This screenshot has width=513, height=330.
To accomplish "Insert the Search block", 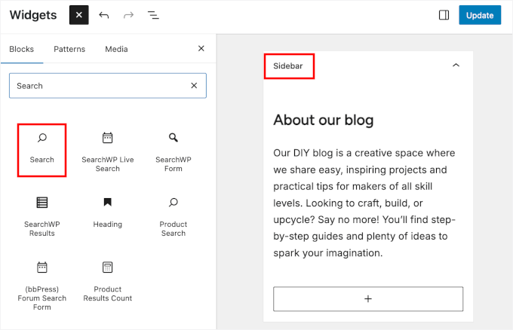I will (x=42, y=148).
